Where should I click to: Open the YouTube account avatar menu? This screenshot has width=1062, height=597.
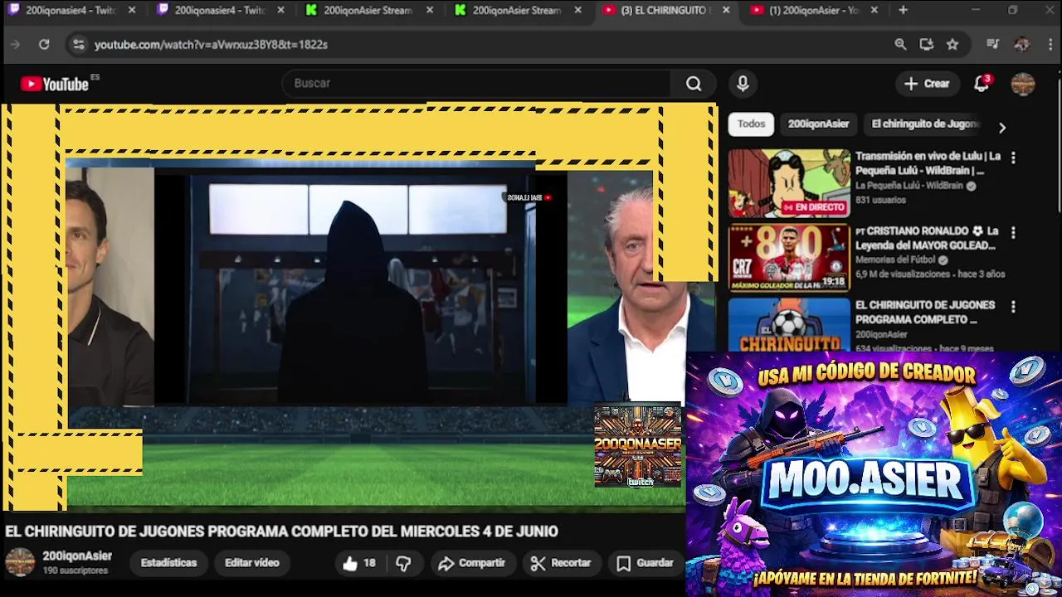click(x=1023, y=84)
